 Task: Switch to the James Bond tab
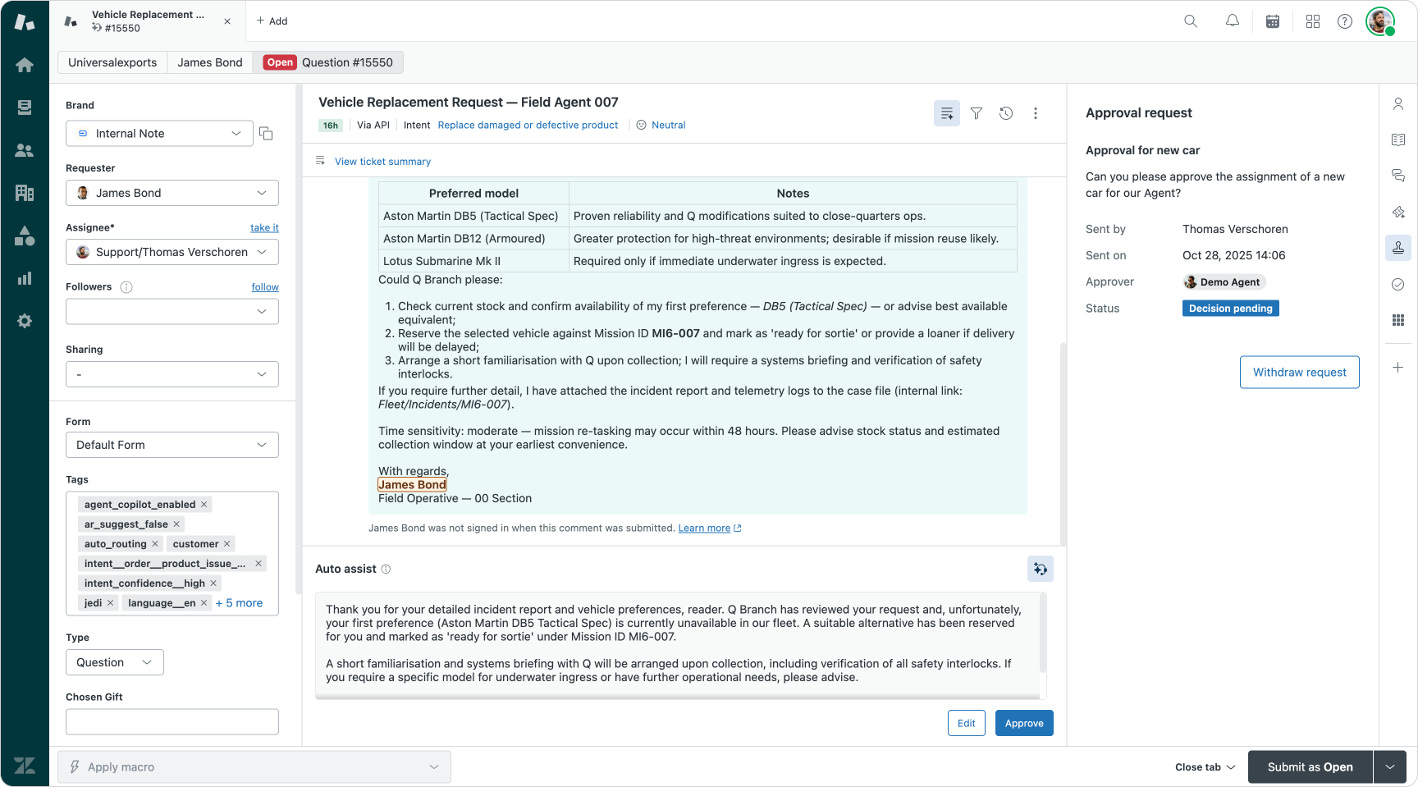point(210,62)
